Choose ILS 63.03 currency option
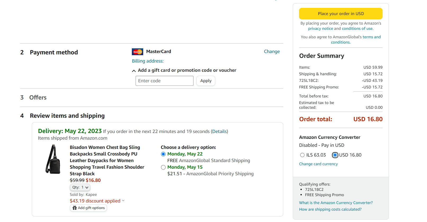The image size is (427, 222). 302,155
